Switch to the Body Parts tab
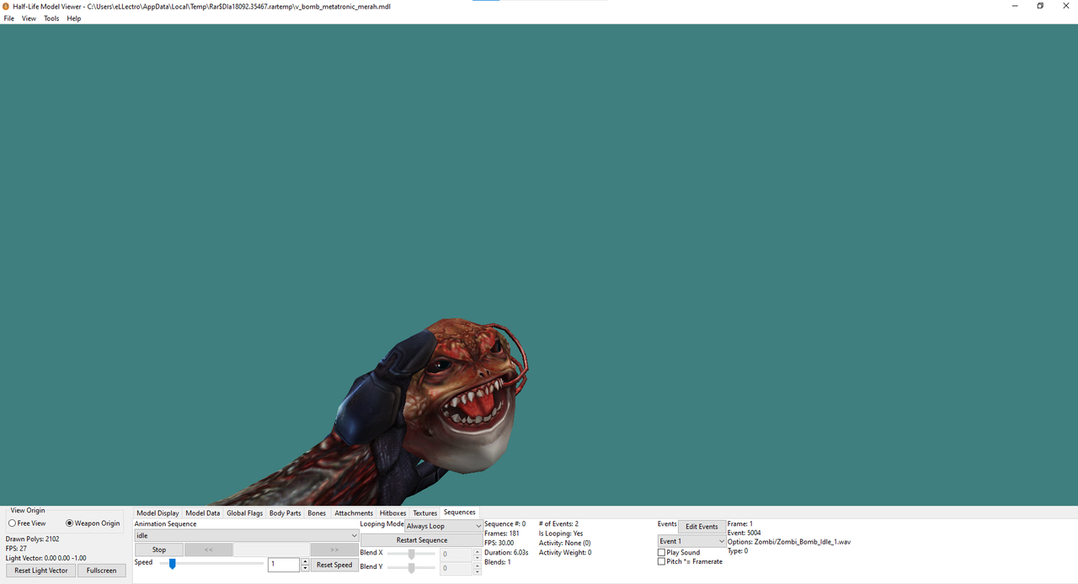1078x584 pixels. pyautogui.click(x=285, y=512)
